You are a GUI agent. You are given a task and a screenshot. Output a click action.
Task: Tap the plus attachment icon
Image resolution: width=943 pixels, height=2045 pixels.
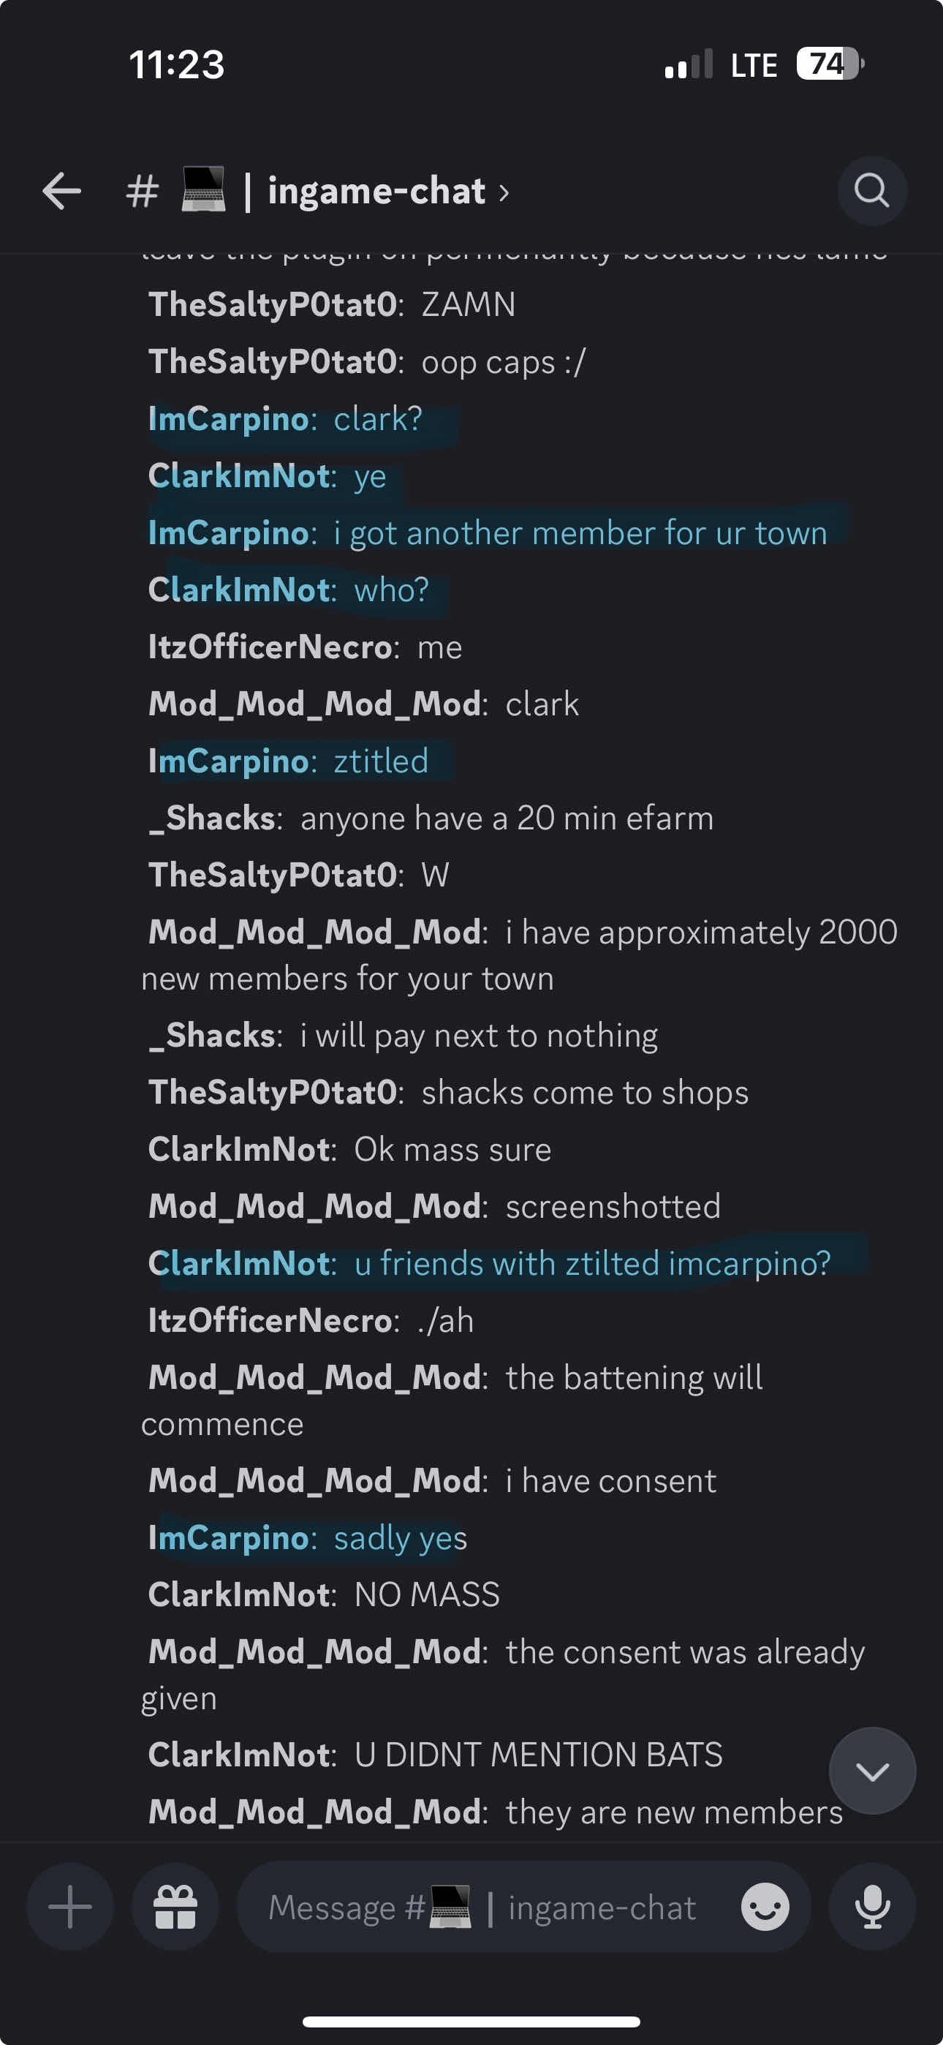70,1906
